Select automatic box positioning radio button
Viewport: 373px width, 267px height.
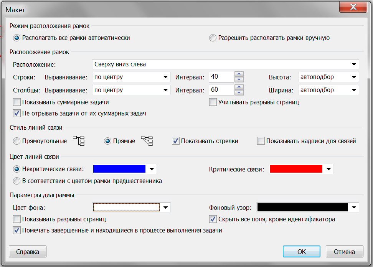(17, 38)
